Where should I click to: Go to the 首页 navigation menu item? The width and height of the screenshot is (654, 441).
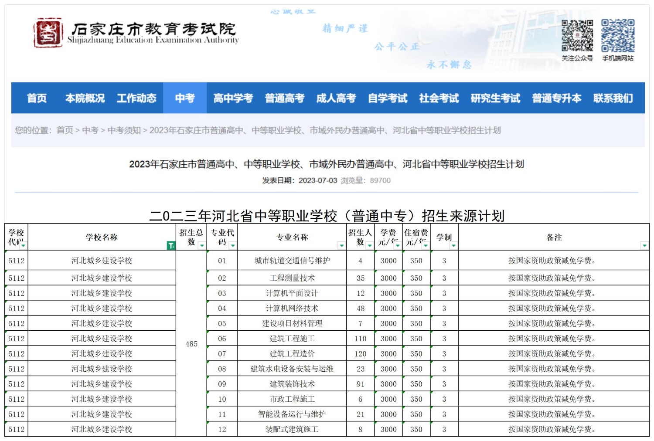(37, 98)
